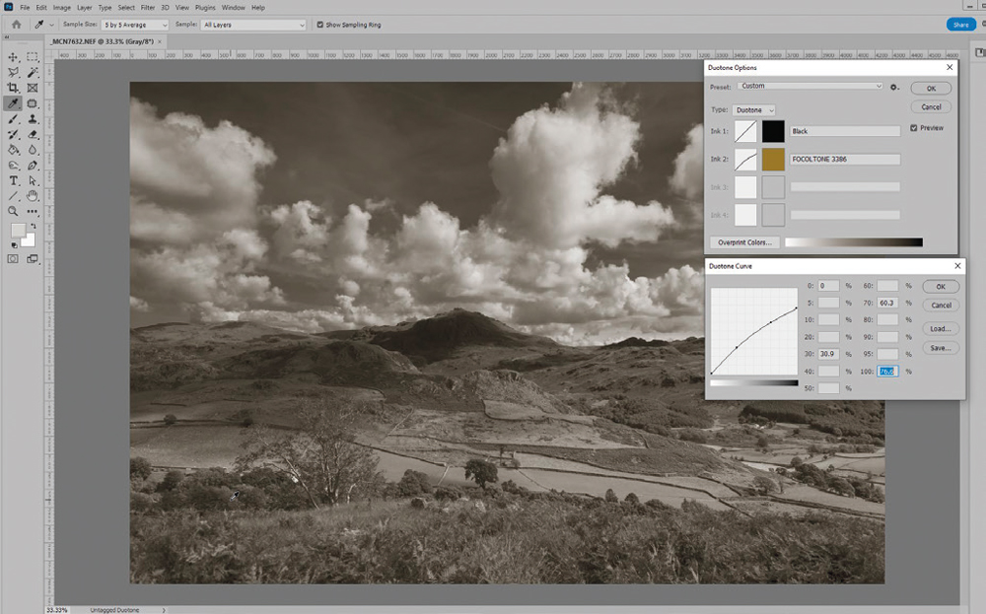
Task: Click OK in Duotone Curve dialog
Action: [x=941, y=287]
